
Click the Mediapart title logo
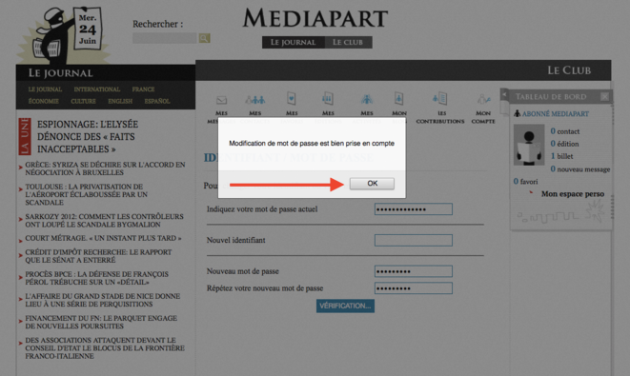(x=315, y=19)
